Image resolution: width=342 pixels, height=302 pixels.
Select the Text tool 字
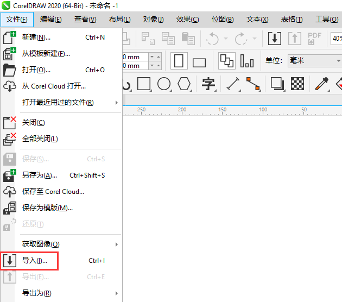208,84
